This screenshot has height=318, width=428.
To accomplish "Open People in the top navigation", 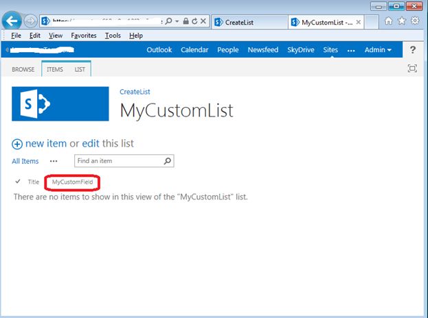I will (228, 50).
